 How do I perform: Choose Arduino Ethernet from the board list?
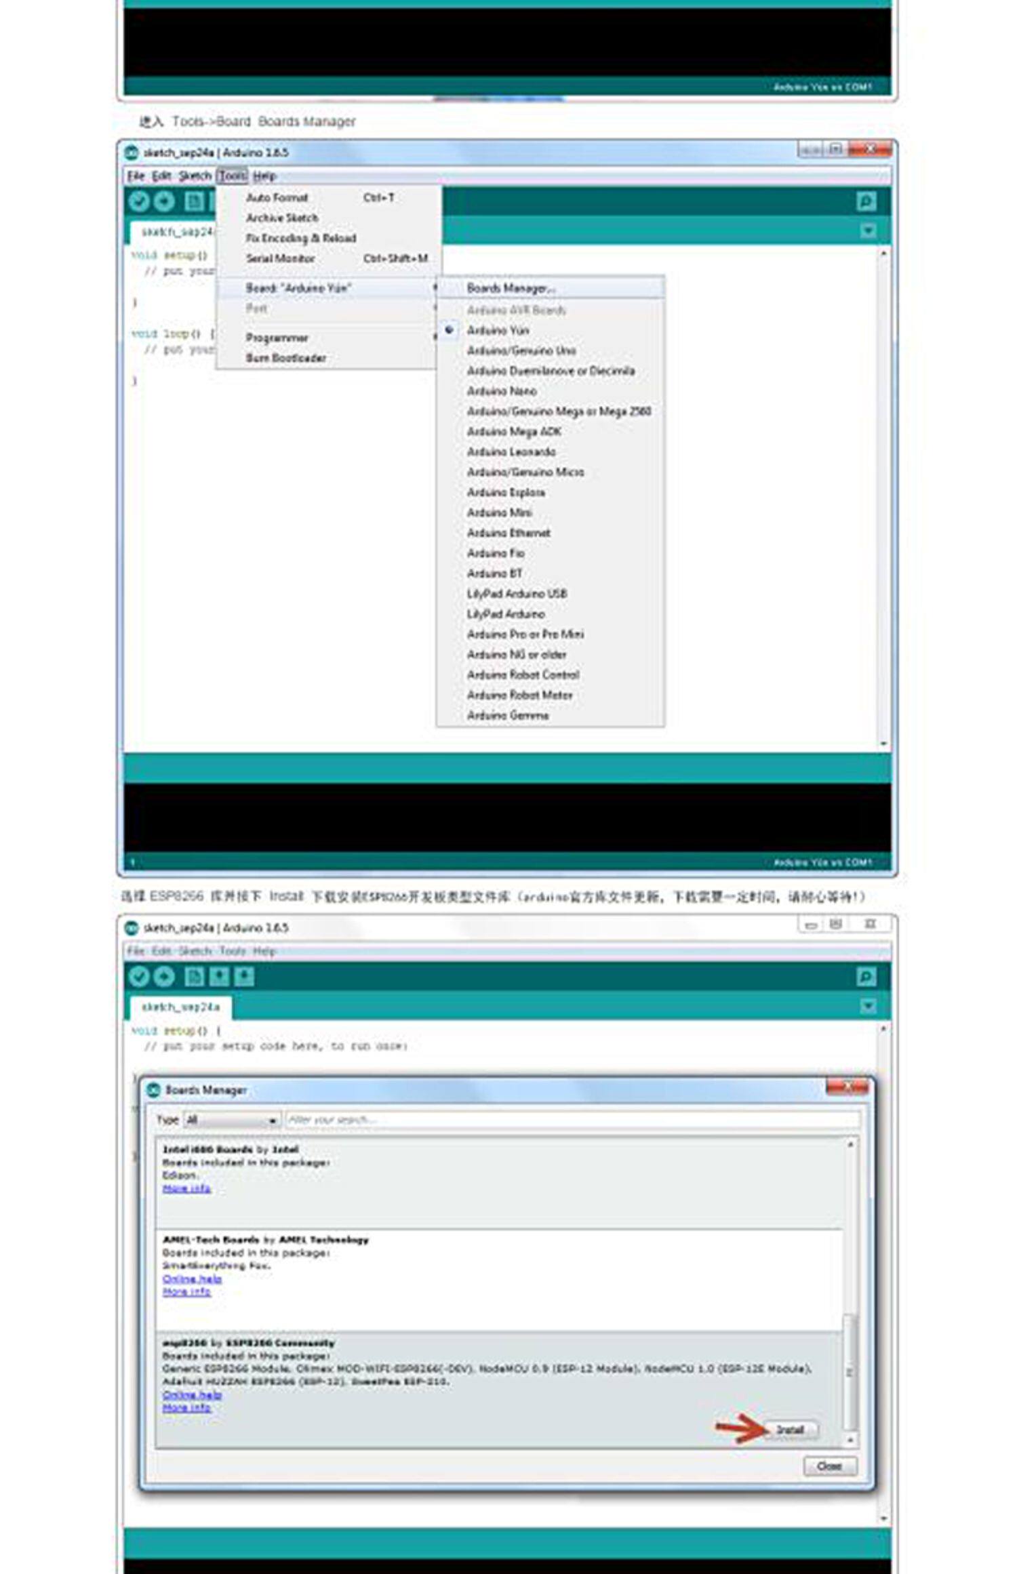point(509,533)
